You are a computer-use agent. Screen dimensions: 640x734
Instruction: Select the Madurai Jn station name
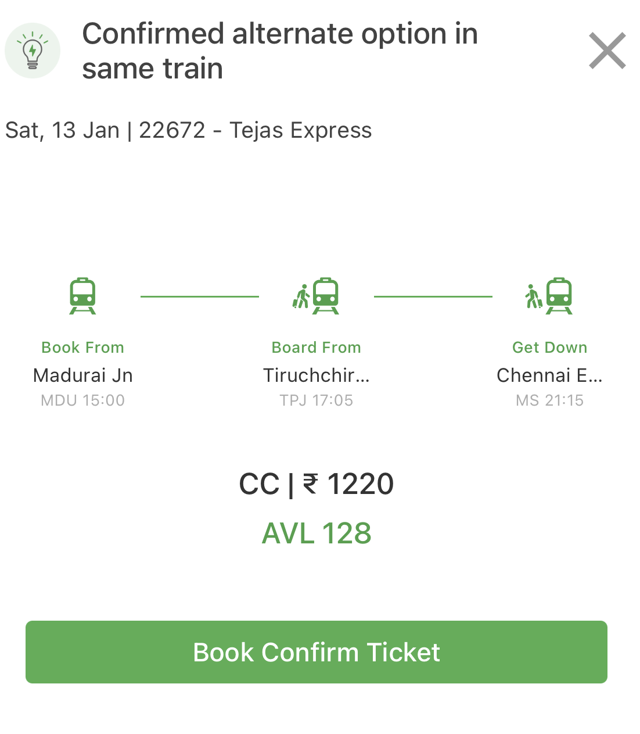(82, 375)
